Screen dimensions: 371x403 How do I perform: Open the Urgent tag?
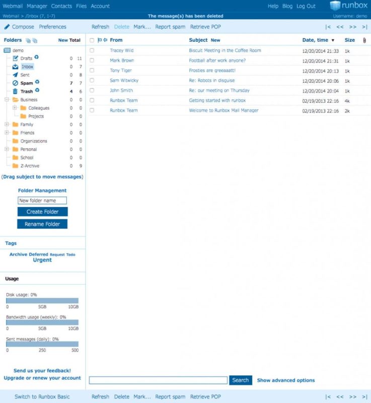pyautogui.click(x=42, y=260)
